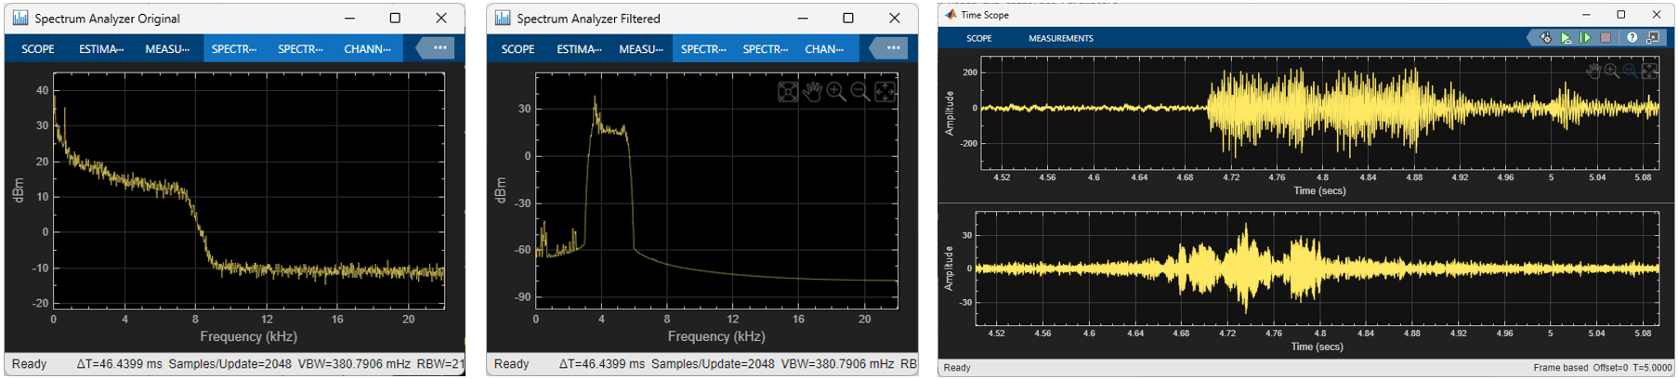
Task: Expand overflow ellipsis in Spectrum Analyzer Filtered toolstrip
Action: (892, 48)
